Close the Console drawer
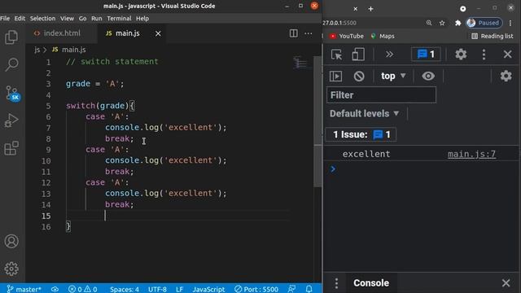 [x=506, y=283]
